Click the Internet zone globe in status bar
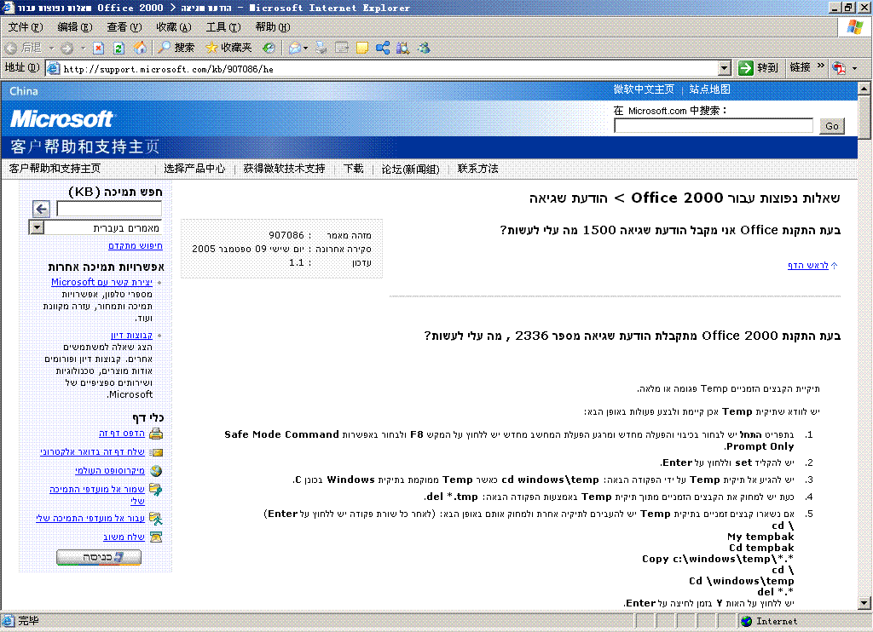The width and height of the screenshot is (873, 632). [x=747, y=622]
